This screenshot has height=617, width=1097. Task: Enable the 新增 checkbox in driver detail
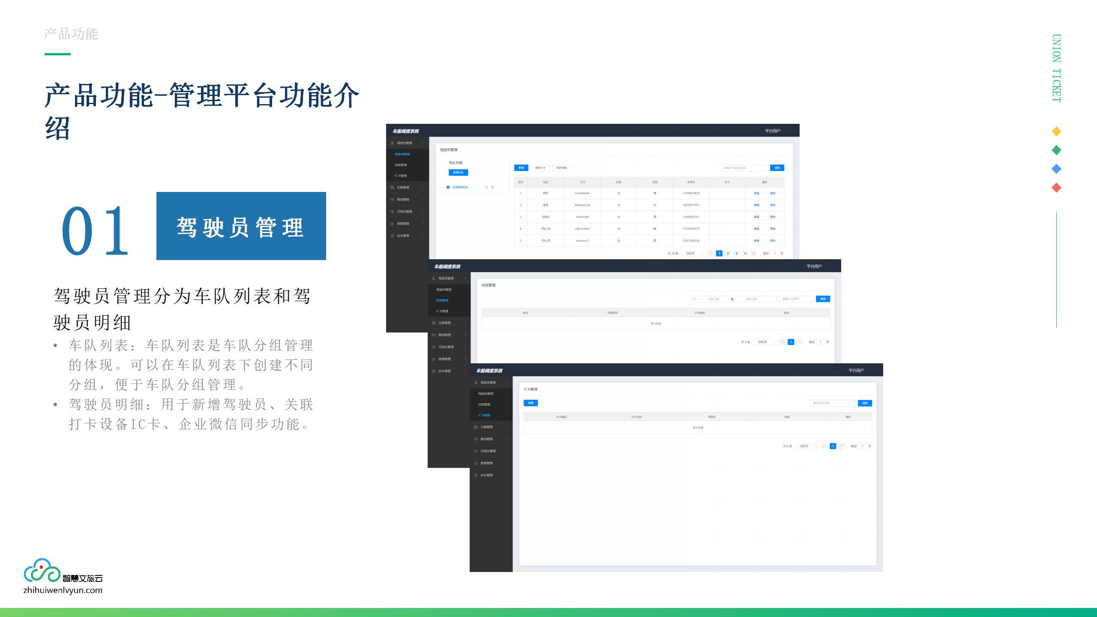point(522,169)
